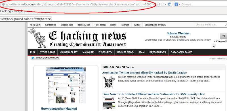Open DEFACEMENTS navigation tab
The height and width of the screenshot is (111, 227).
(158, 52)
